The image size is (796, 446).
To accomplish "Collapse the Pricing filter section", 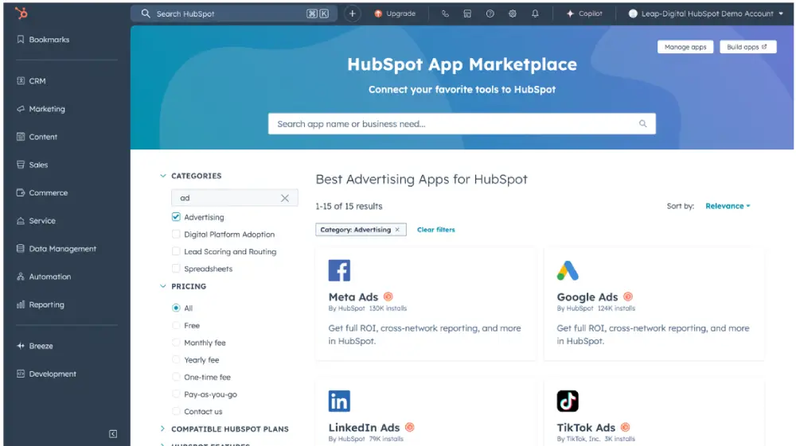I will (162, 286).
